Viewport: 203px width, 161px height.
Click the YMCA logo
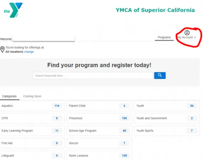pos(13,10)
